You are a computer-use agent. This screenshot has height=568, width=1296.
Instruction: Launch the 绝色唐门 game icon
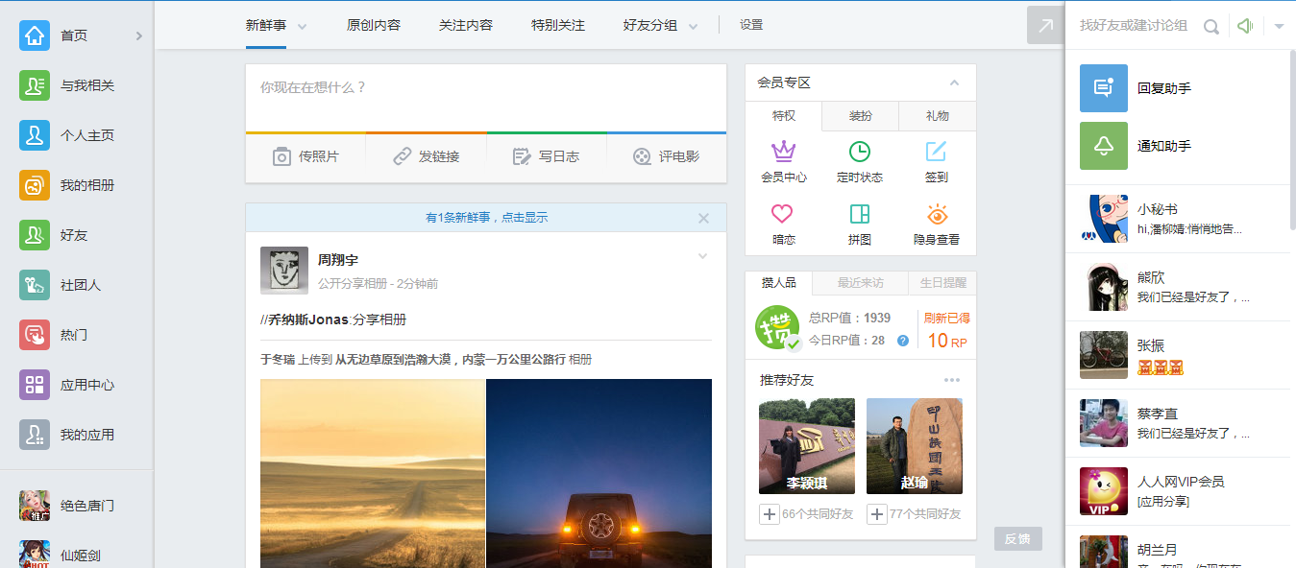coord(35,506)
